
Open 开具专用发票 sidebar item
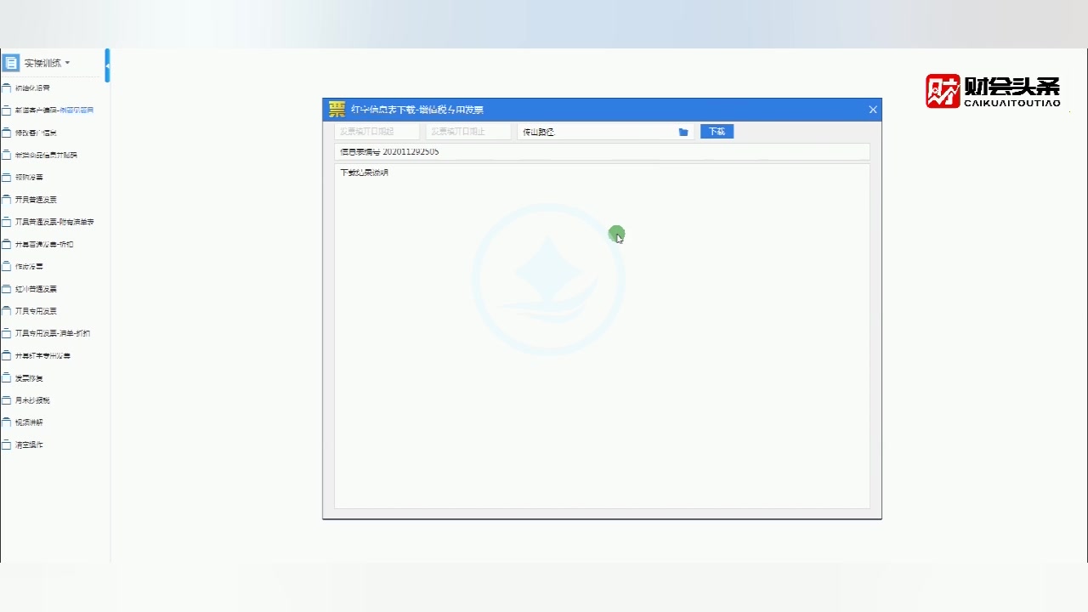tap(36, 311)
